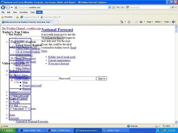The image size is (178, 133).
Task: Click the Home icon in command bar
Action: point(122,22)
